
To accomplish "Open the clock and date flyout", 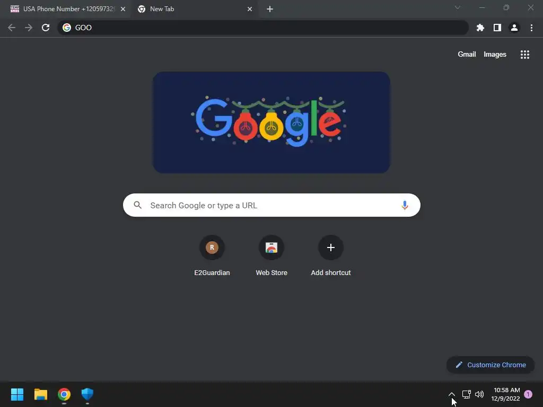I will tap(506, 394).
